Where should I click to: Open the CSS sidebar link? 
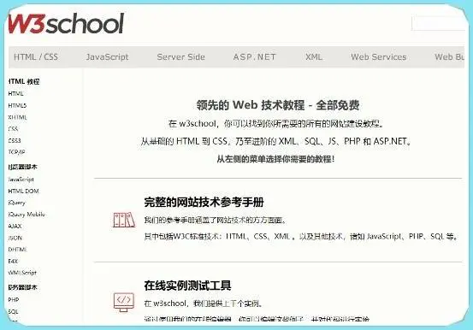pyautogui.click(x=13, y=129)
